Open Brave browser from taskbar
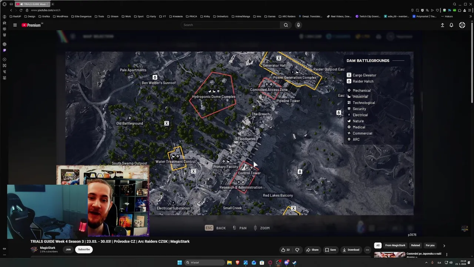Image resolution: width=474 pixels, height=267 pixels. pos(237,263)
